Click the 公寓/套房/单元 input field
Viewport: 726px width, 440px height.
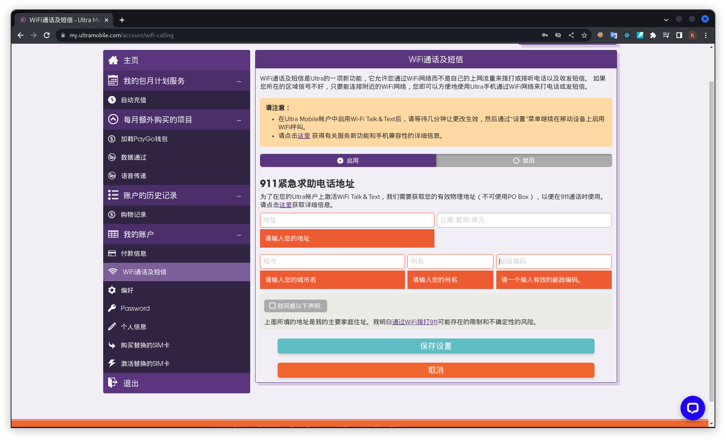coord(524,220)
